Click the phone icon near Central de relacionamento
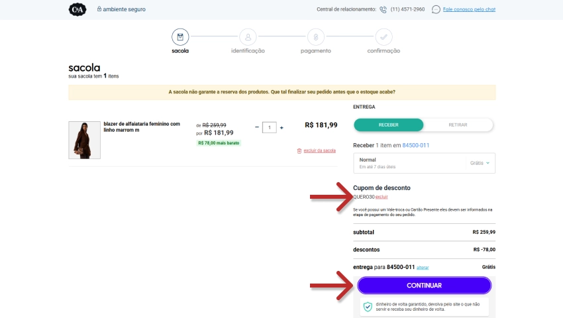 (x=383, y=9)
